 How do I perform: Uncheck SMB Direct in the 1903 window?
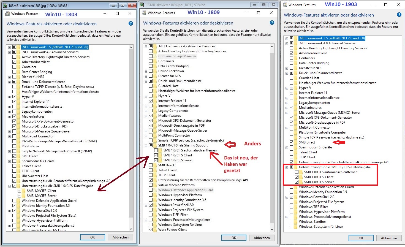[291, 142]
